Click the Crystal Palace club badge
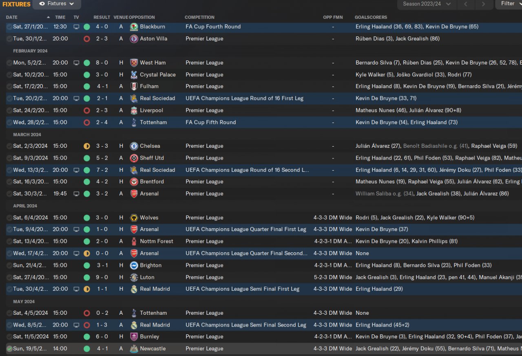522x356 pixels. (x=134, y=75)
